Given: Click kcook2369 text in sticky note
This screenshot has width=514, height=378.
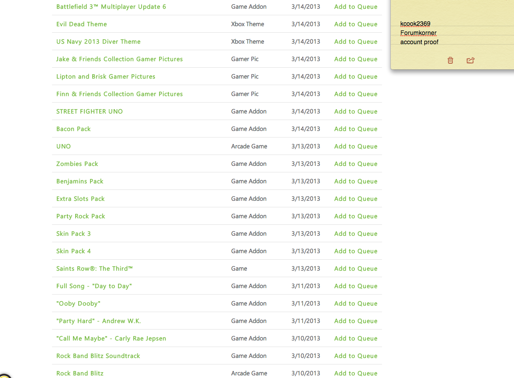Looking at the screenshot, I should coord(415,24).
